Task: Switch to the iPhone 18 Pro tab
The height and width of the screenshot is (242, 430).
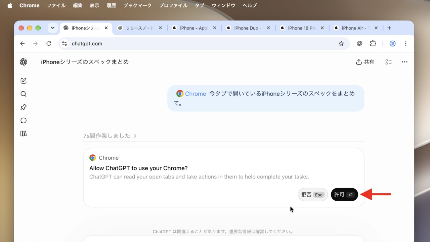Action: click(302, 28)
